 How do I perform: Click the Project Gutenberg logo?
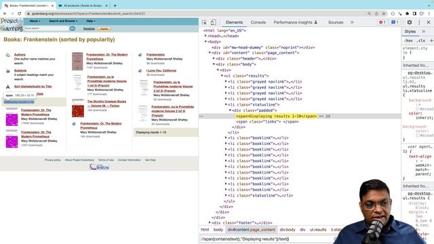pos(12,25)
